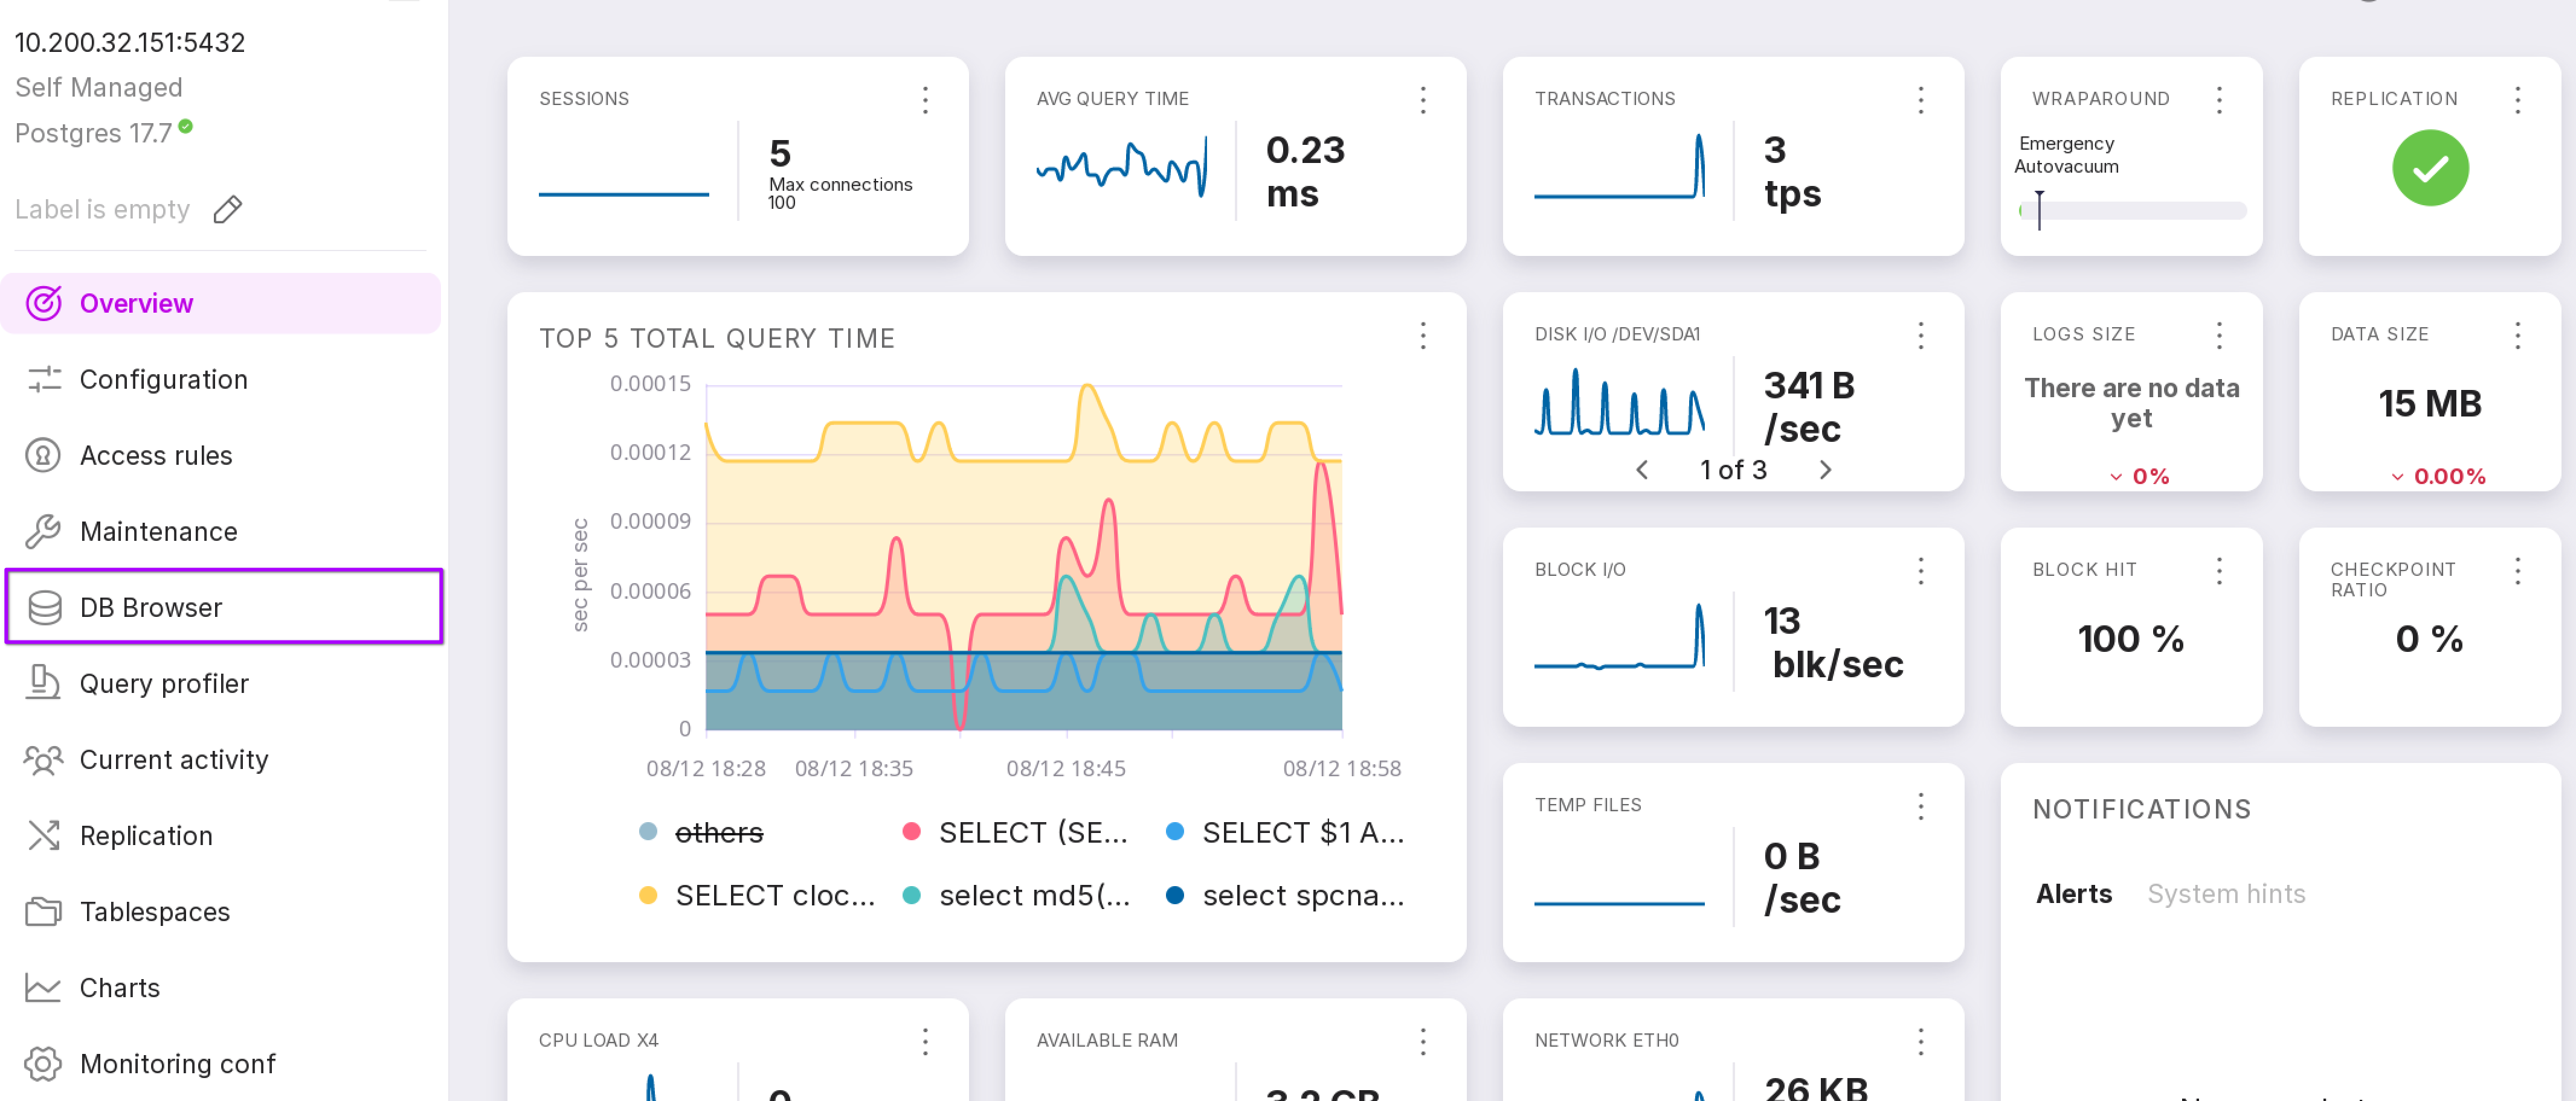
Task: Click the pencil icon to edit label
Action: tap(228, 209)
